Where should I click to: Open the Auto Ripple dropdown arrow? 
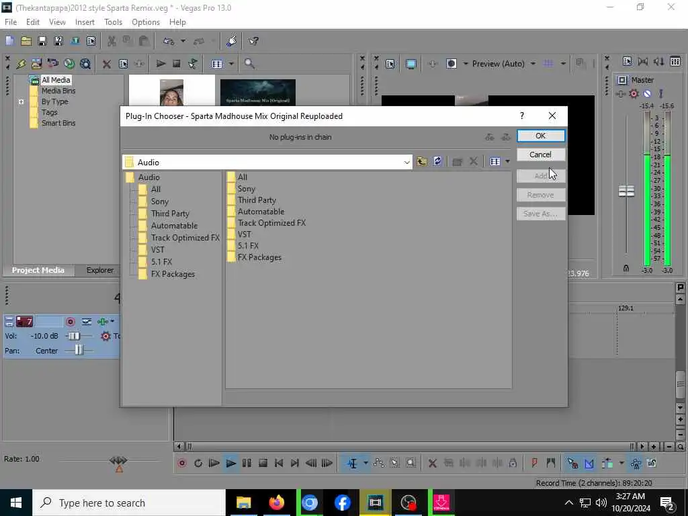621,463
